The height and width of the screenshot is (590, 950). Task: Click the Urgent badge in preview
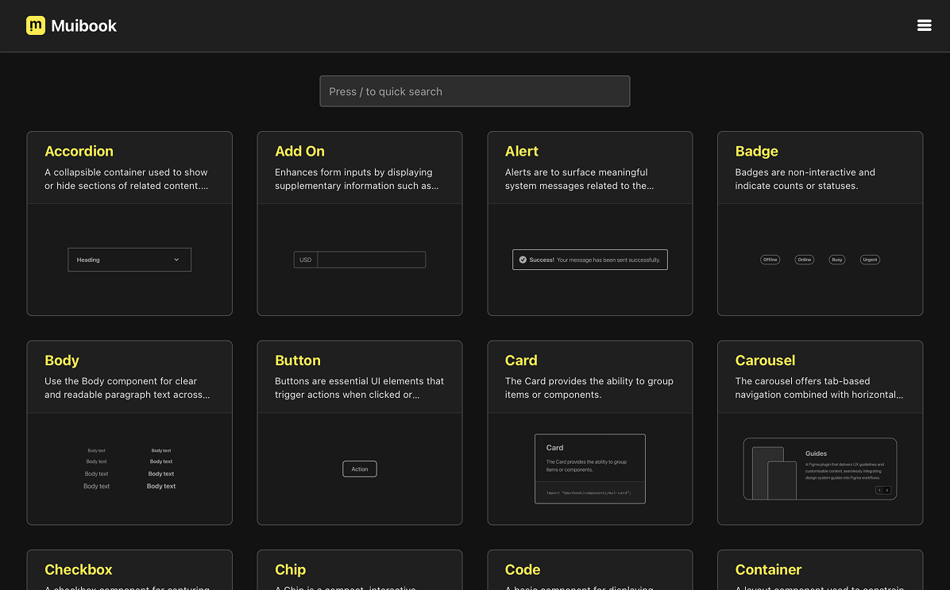click(x=870, y=260)
